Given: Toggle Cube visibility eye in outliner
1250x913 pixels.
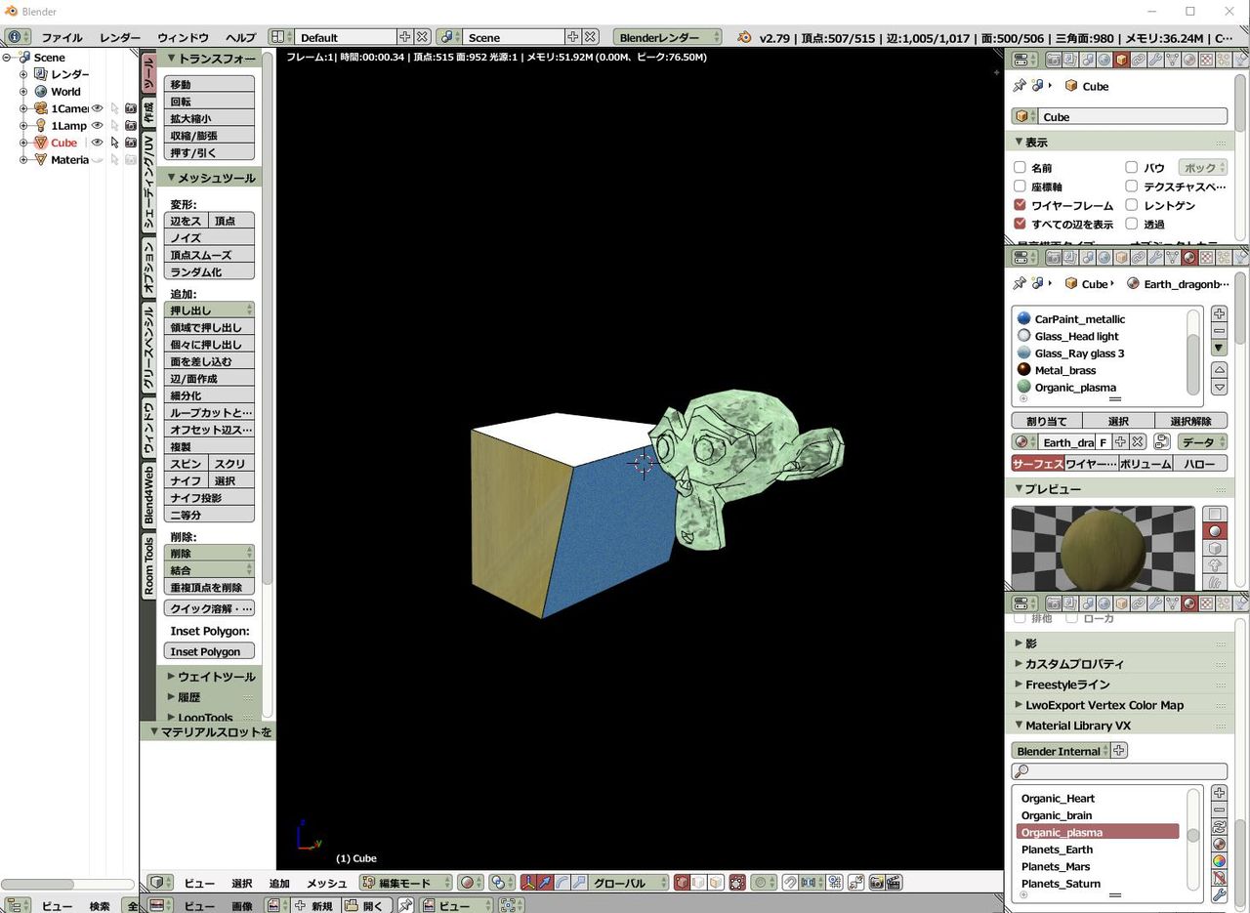Looking at the screenshot, I should pyautogui.click(x=97, y=143).
